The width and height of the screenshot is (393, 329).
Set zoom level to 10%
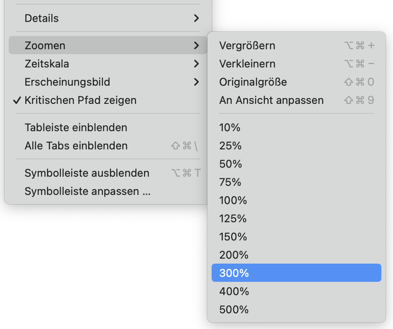tap(230, 127)
